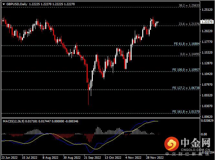
Task: Select the FE 127.2 = 1.06738 label
Action: (188, 88)
